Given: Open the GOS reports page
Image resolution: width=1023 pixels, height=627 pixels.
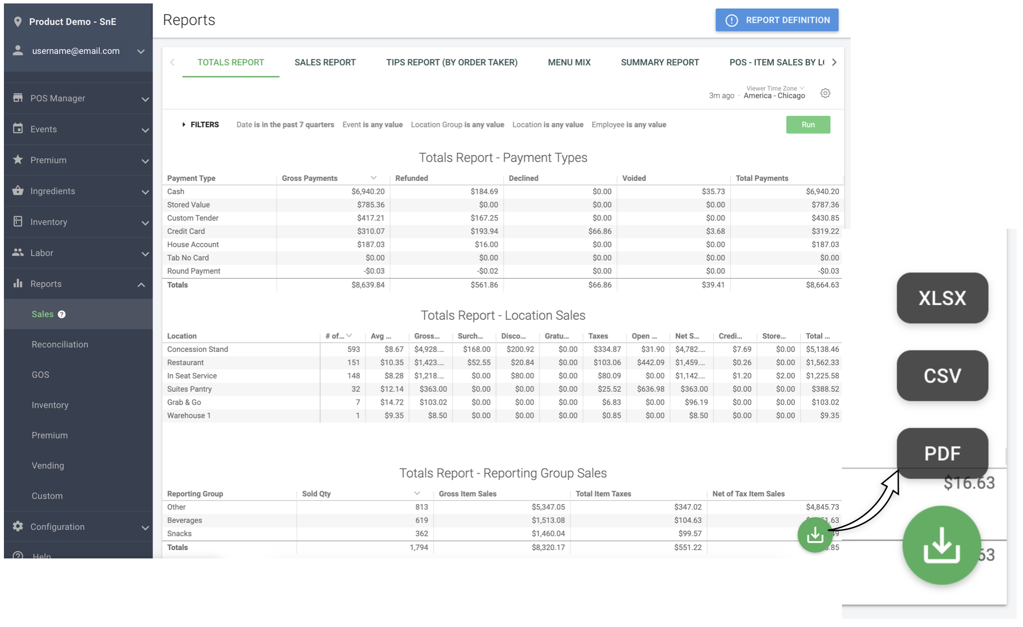Looking at the screenshot, I should (x=40, y=375).
